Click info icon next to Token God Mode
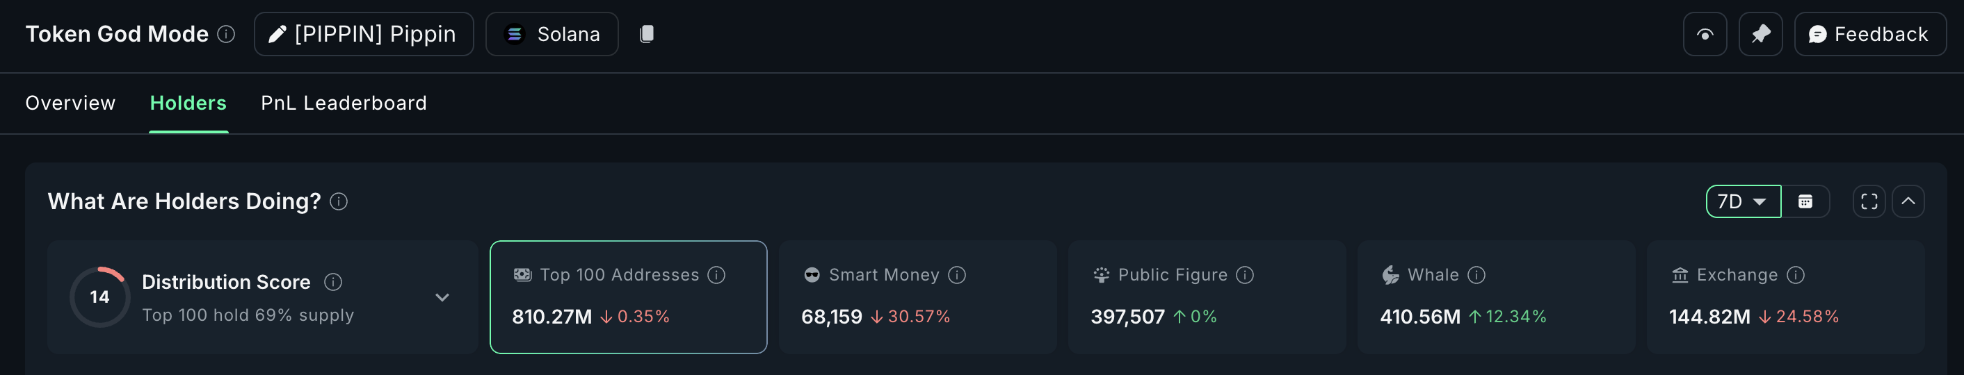Viewport: 1964px width, 375px height. (x=227, y=34)
